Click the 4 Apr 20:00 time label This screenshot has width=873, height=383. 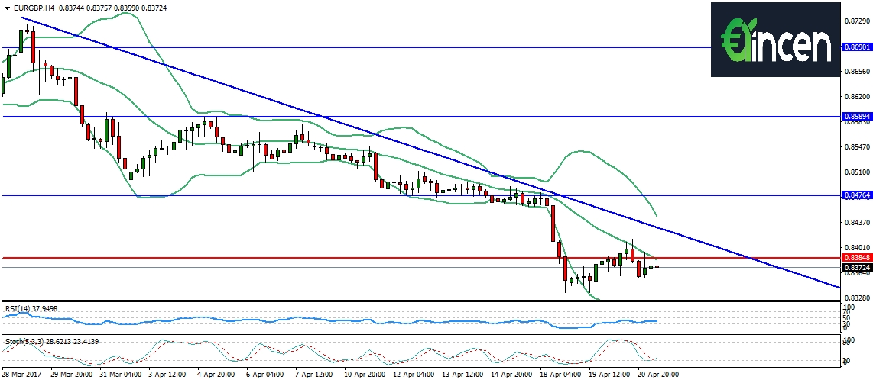click(216, 375)
